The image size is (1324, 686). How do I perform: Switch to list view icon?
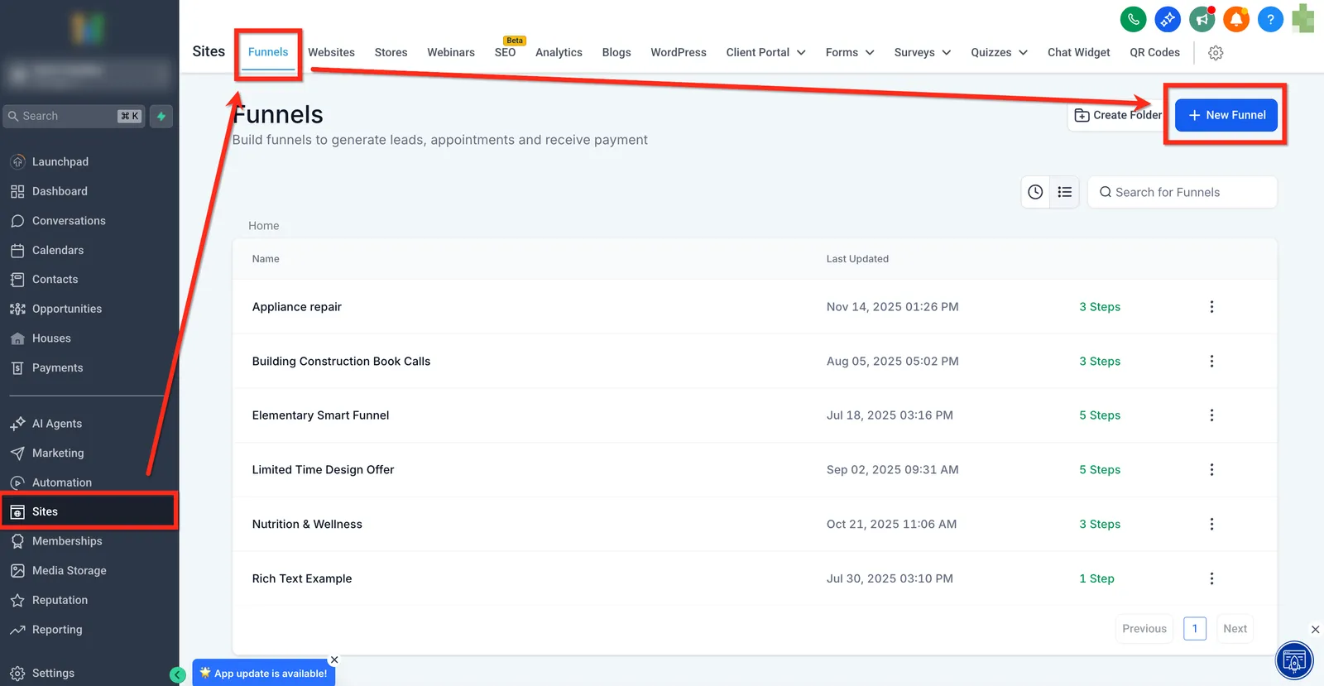[x=1064, y=192]
